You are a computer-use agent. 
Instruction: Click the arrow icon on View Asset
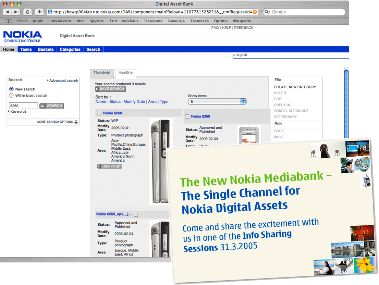pyautogui.click(x=99, y=166)
